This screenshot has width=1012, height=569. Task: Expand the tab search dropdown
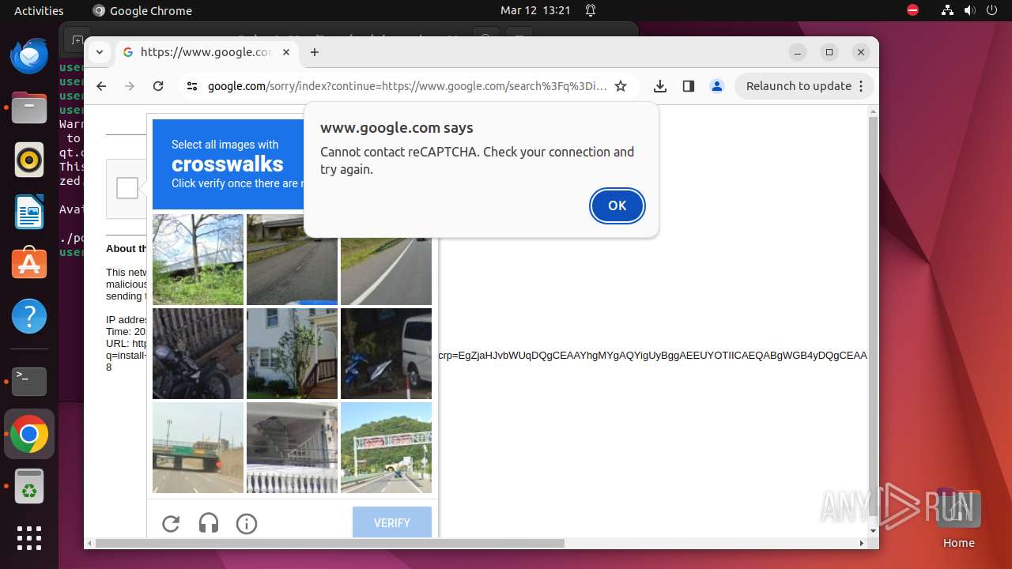[100, 52]
